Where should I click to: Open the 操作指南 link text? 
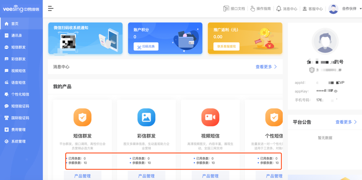pyautogui.click(x=264, y=9)
